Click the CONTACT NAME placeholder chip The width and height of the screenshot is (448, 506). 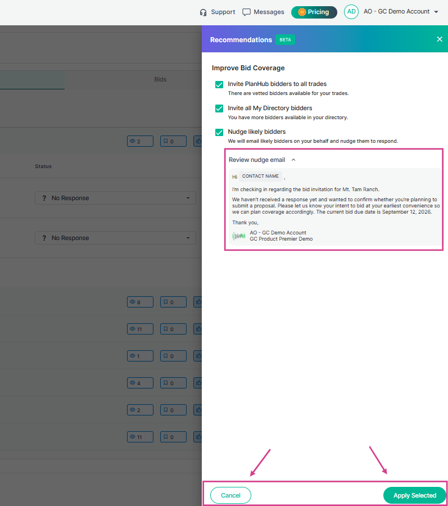[x=260, y=176]
